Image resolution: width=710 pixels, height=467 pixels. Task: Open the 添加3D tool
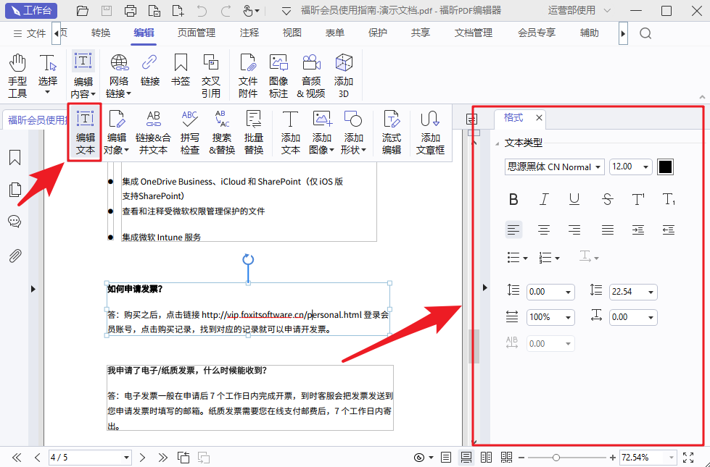[344, 72]
